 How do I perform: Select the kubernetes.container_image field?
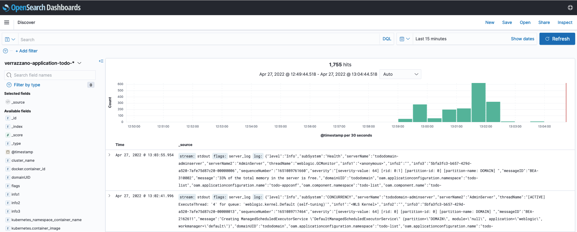[x=36, y=228]
